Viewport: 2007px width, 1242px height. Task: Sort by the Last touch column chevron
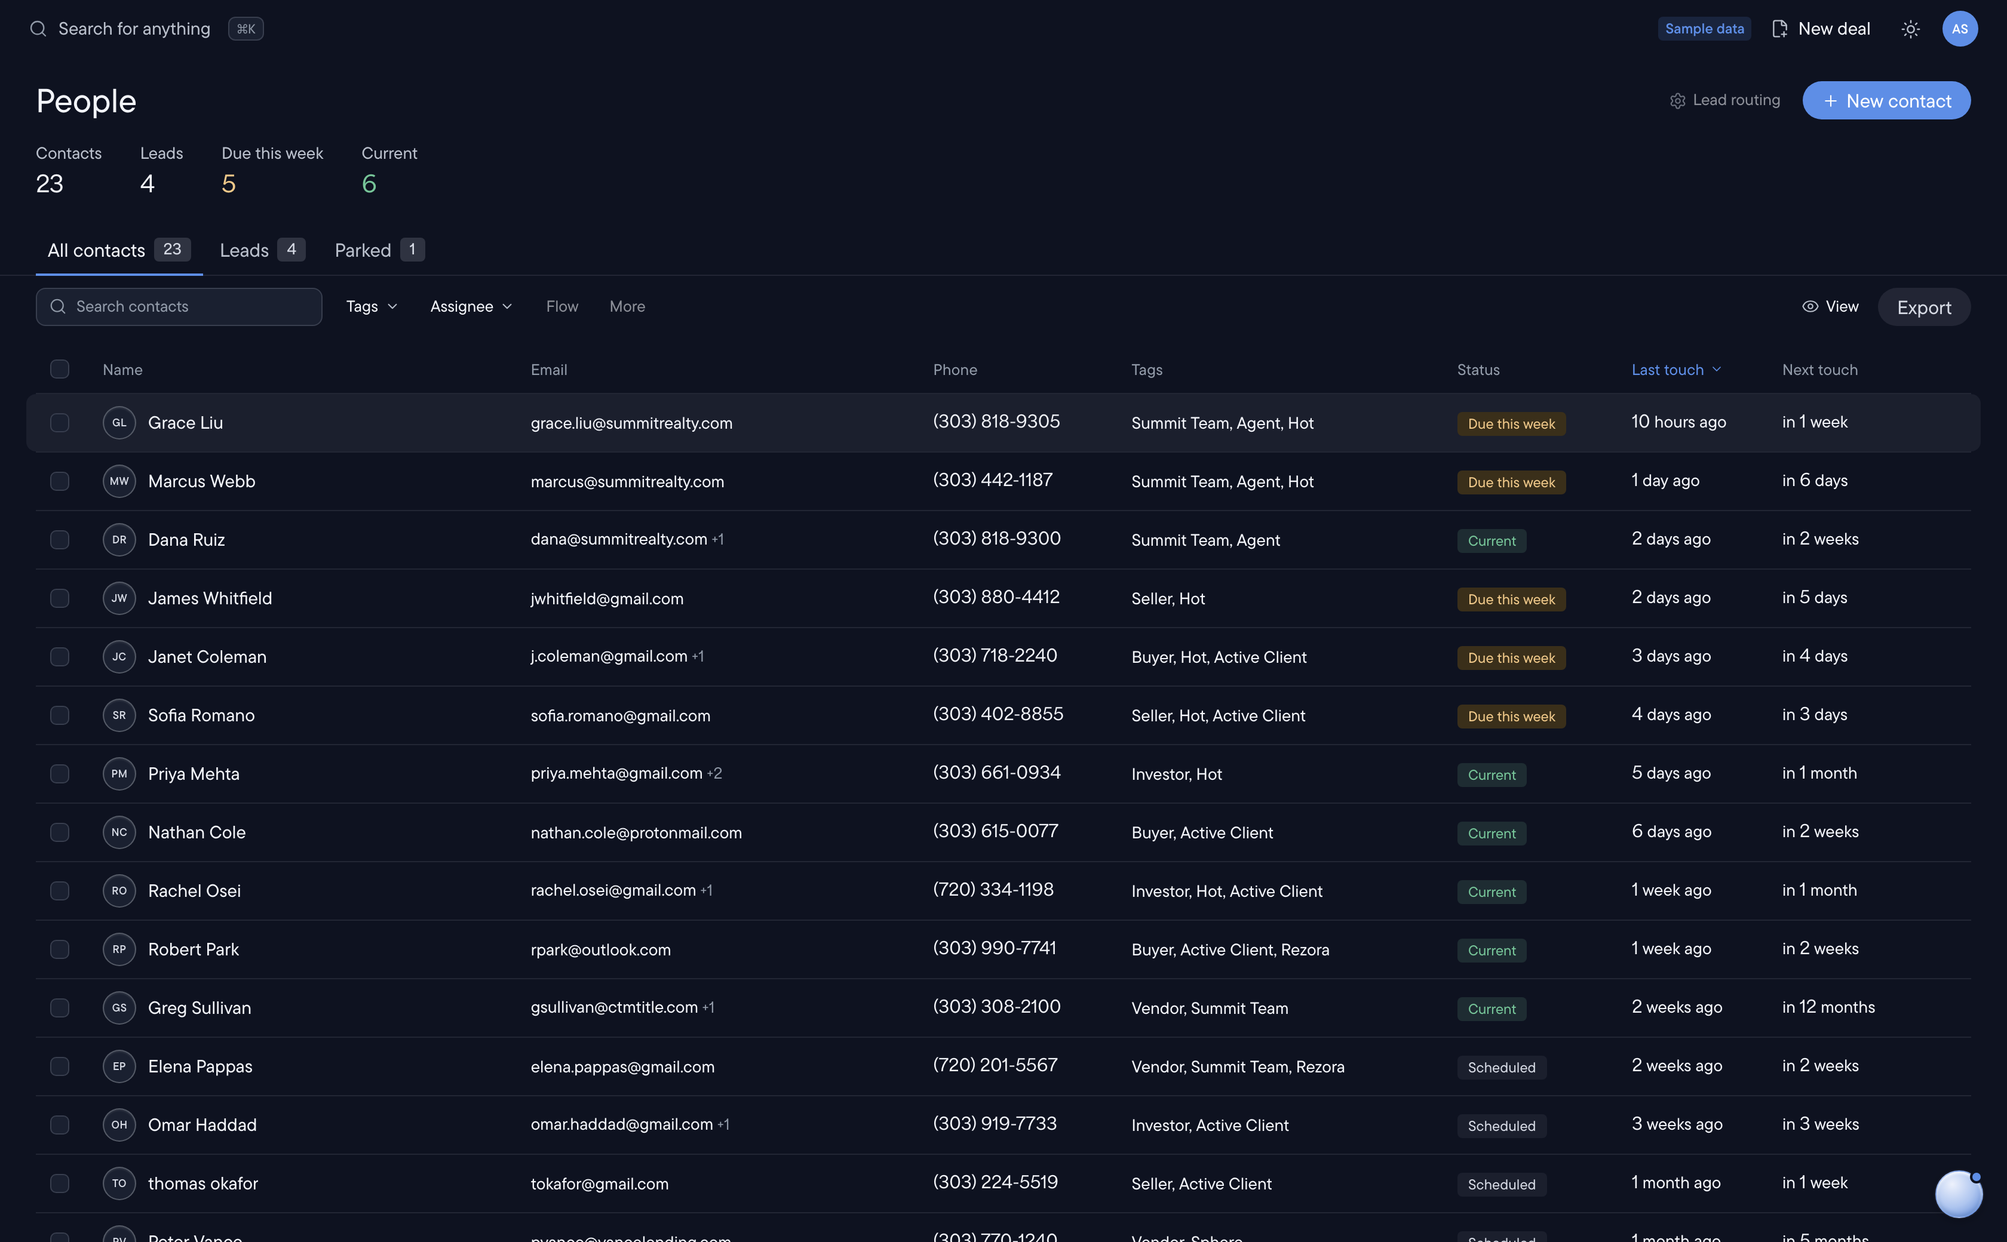coord(1717,370)
